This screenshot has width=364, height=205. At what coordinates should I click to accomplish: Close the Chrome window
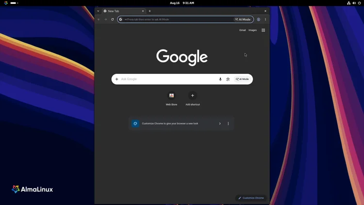265,11
